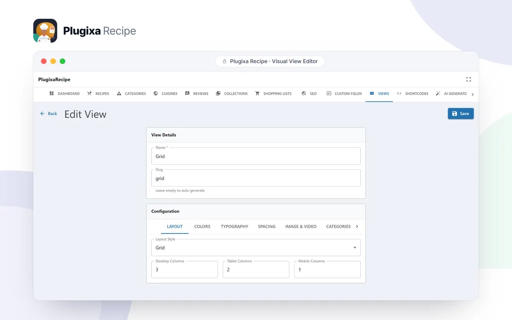
Task: Focus the Mobile Columns field
Action: (x=327, y=270)
